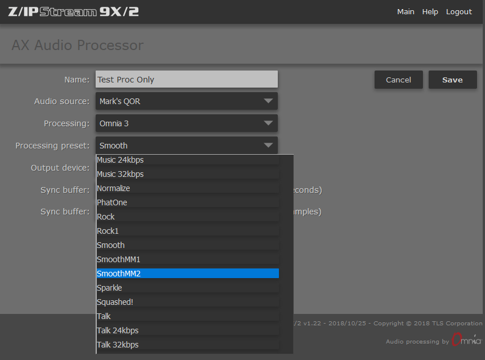
Task: Open the Audio source dropdown
Action: pos(187,101)
